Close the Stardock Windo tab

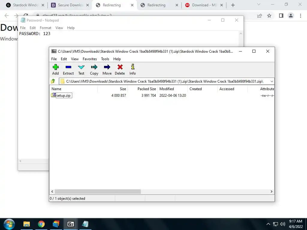tap(43, 5)
